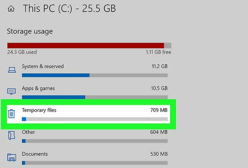Click the Apps & games usage bar
Viewport: 248px width, 168px height.
pos(95,97)
